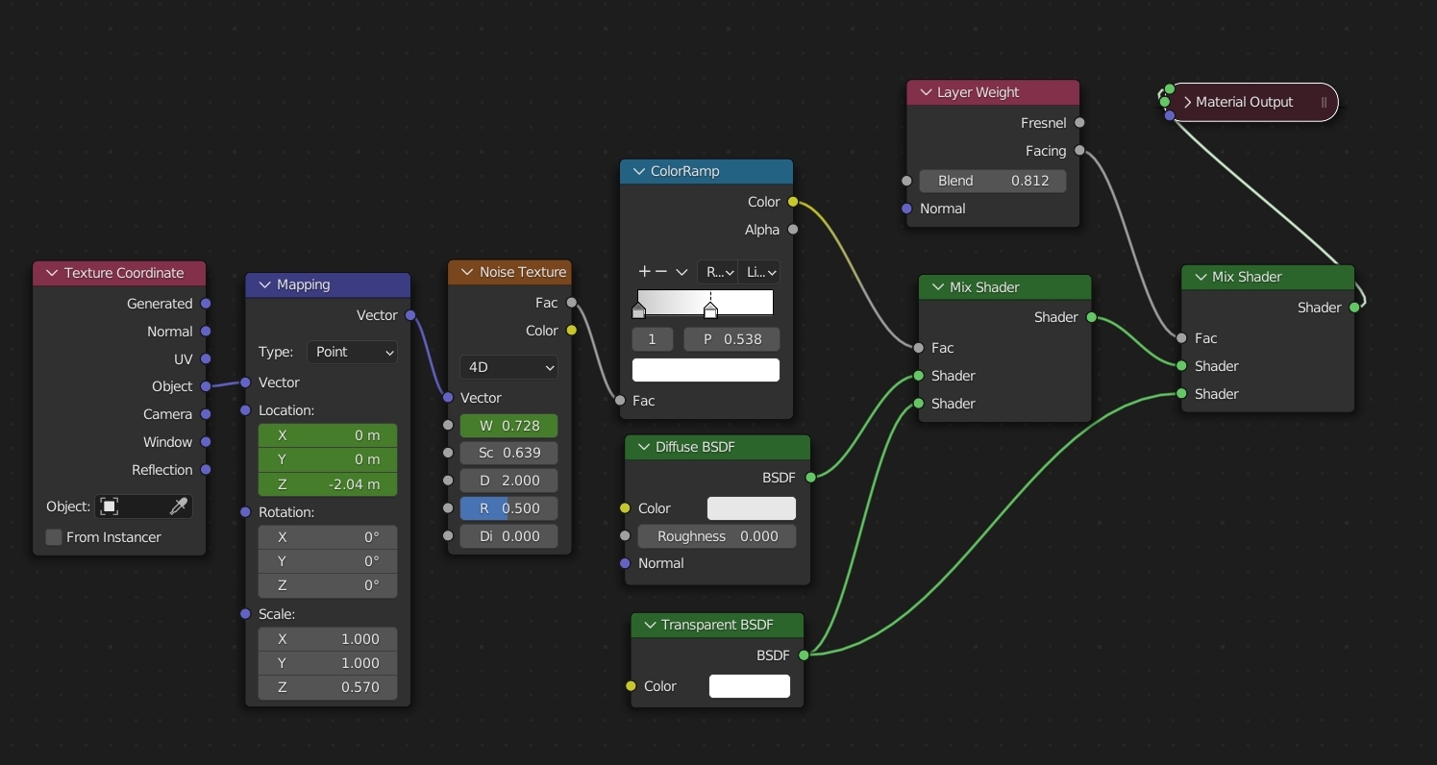
Task: Collapse the Noise Texture node
Action: pyautogui.click(x=467, y=272)
